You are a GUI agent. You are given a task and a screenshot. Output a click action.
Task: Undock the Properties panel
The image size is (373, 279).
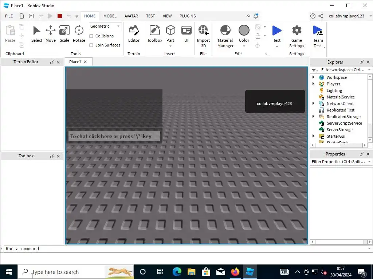pos(362,154)
